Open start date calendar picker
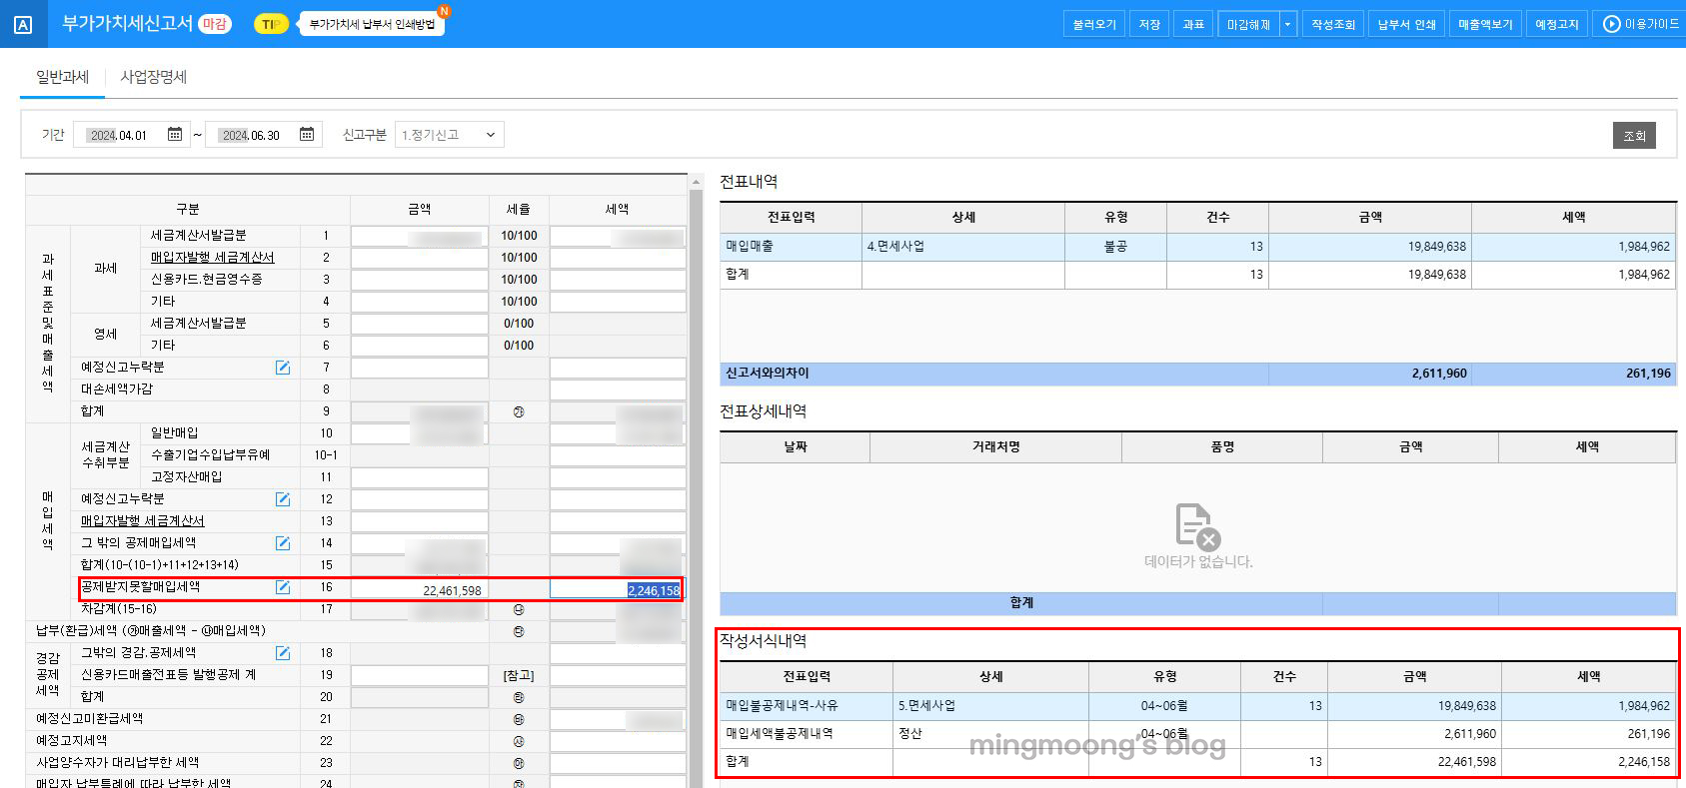This screenshot has width=1686, height=788. (175, 135)
